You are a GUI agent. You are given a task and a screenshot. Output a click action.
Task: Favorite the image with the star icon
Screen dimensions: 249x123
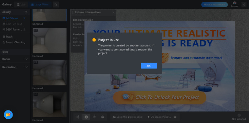pyautogui.click(x=94, y=117)
